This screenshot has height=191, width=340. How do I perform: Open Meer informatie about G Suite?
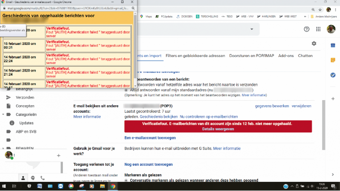tap(227, 148)
